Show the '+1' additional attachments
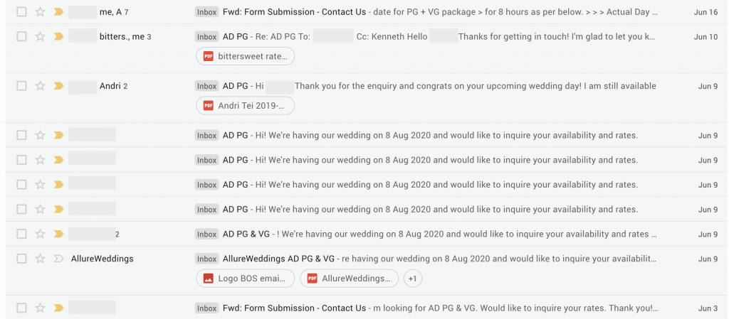Viewport: 729px width, 319px height. click(413, 279)
